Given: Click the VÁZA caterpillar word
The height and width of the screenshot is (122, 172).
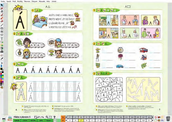Looking at the screenshot, I should pos(37,56).
